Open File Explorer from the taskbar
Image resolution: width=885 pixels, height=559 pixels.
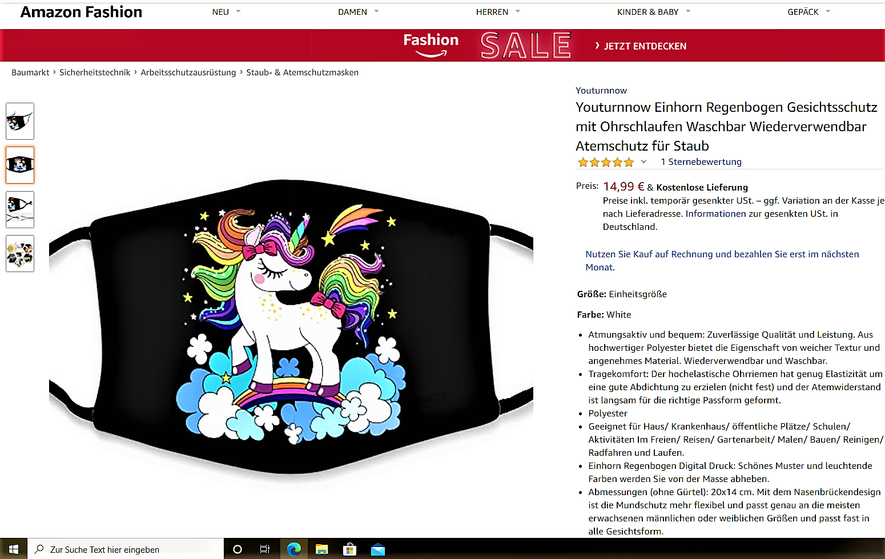(322, 549)
